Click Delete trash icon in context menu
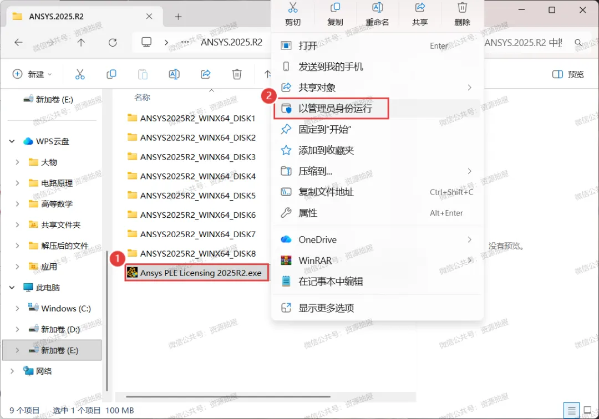 (462, 8)
